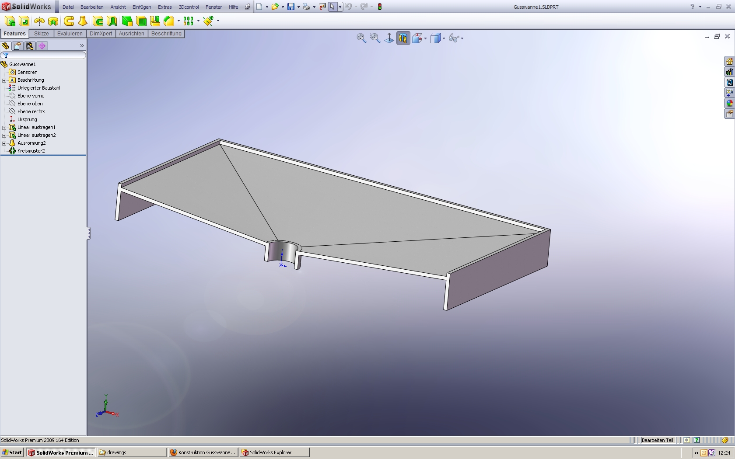Screen dimensions: 735x459
Task: Click the Hide/Show Items glasses icon
Action: pos(454,38)
